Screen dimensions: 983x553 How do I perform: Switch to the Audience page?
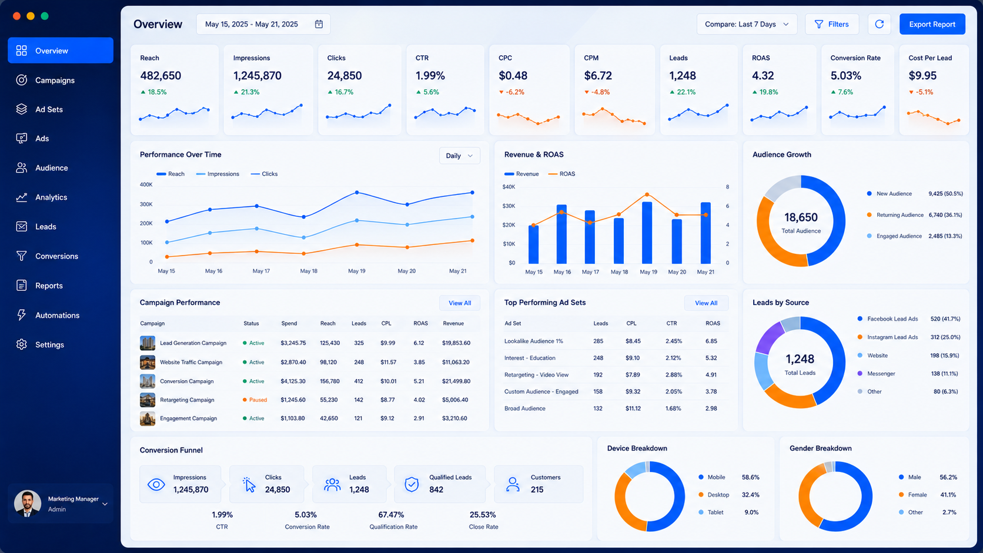coord(61,167)
